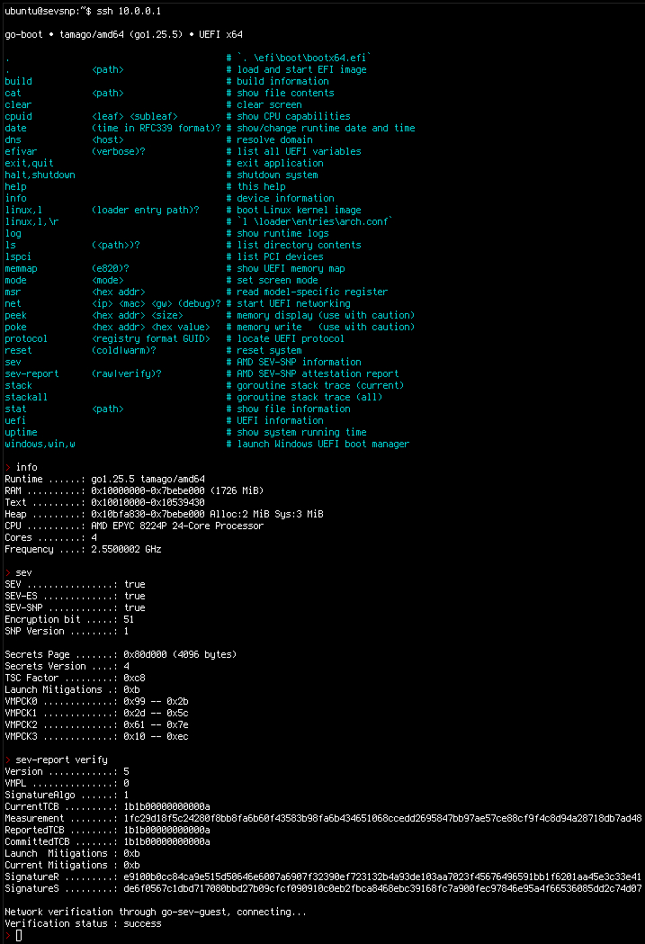Screen dimensions: 645x944
Task: Click the go-boot tamago/amd64 banner line
Action: 124,34
